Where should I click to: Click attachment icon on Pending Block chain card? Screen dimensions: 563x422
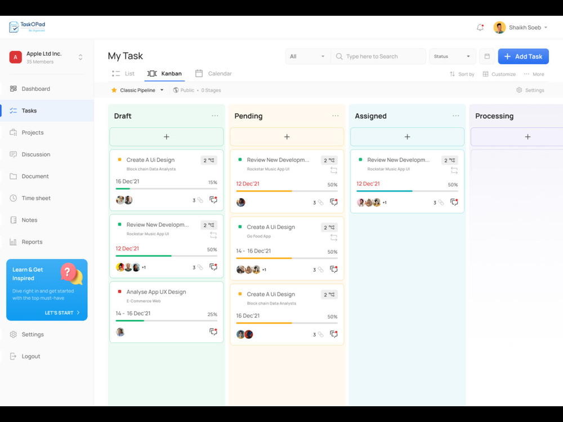(320, 334)
